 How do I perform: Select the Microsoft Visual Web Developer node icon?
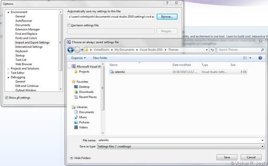click(73, 66)
